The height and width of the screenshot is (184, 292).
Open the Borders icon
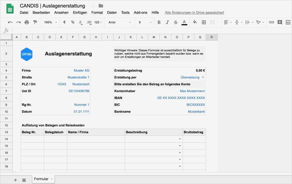[204, 22]
